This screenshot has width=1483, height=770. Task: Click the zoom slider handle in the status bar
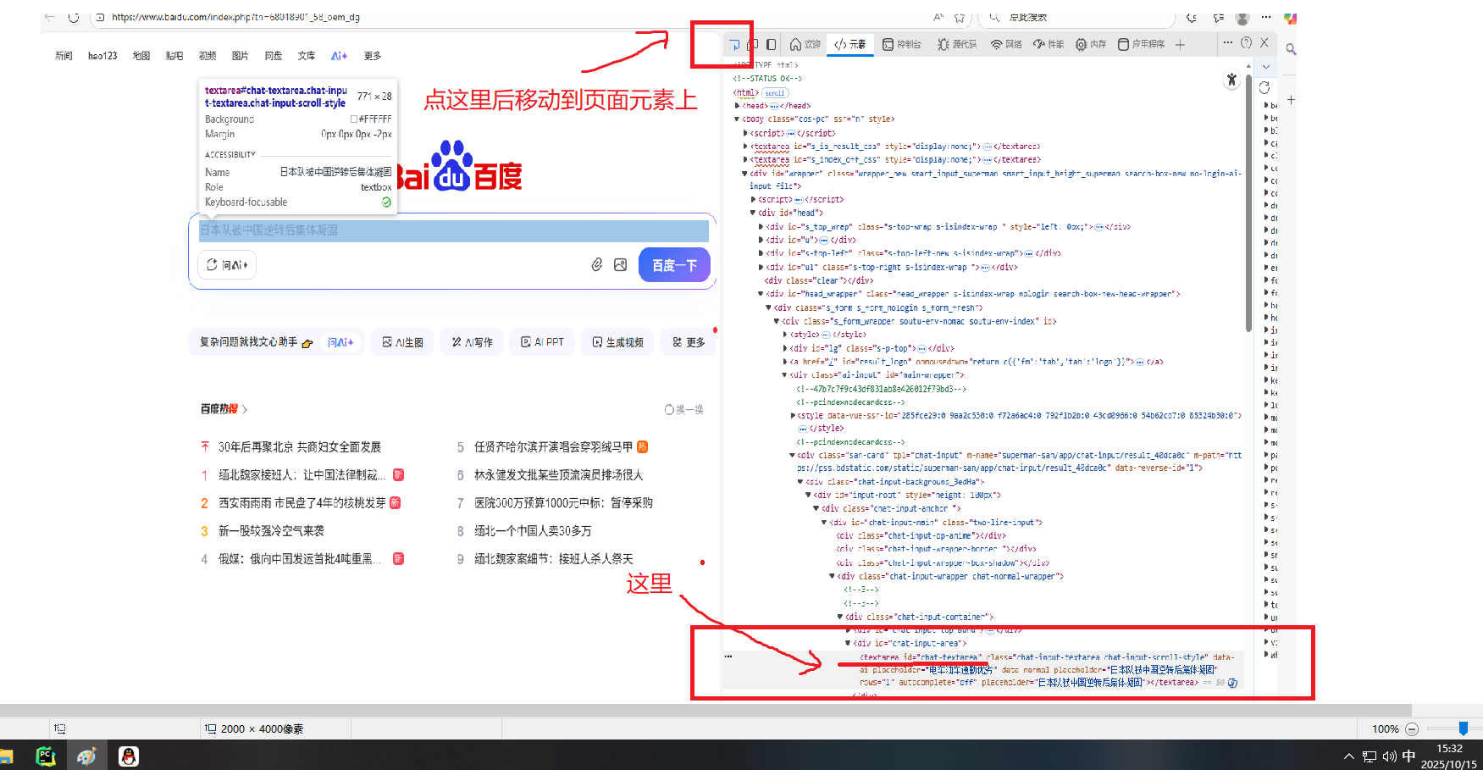coord(1463,728)
